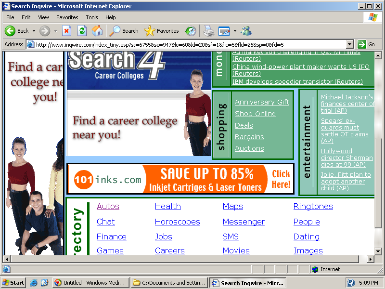Print the page with the printer icon
Image resolution: width=385 pixels, height=289 pixels.
[x=209, y=31]
